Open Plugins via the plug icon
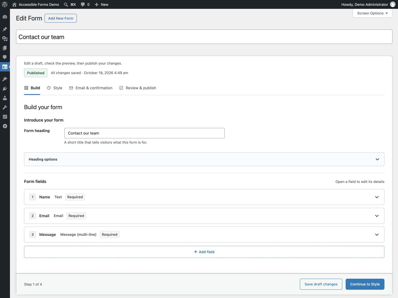The image size is (398, 298). tap(5, 89)
